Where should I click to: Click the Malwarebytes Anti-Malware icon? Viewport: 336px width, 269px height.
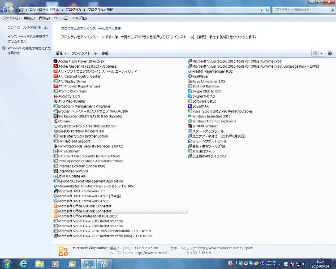[56, 186]
